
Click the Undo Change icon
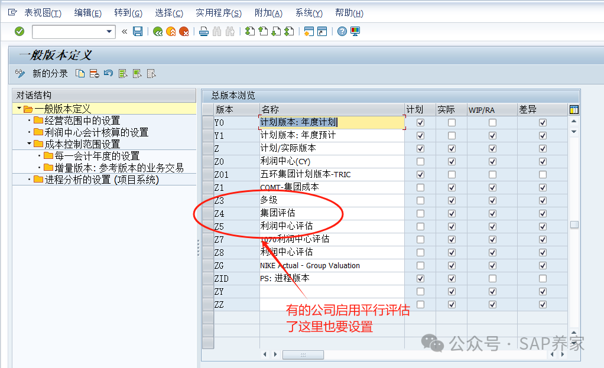[109, 73]
